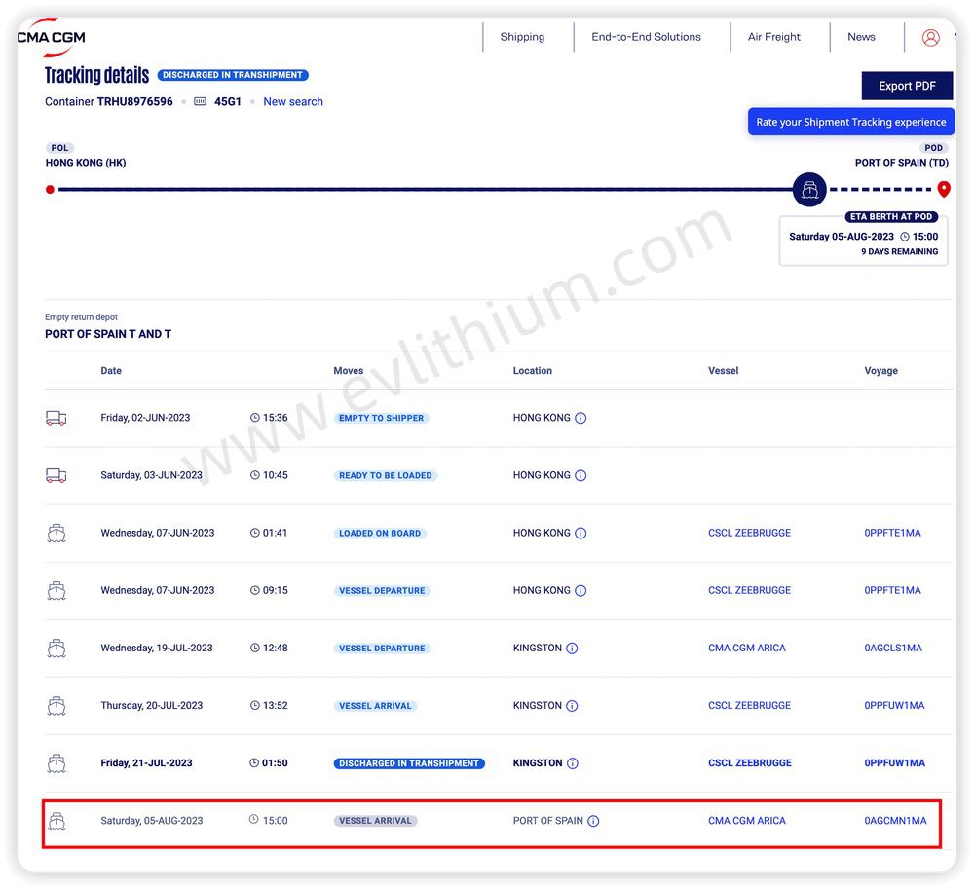Show Hong Kong info for Loaded on Board row

581,533
